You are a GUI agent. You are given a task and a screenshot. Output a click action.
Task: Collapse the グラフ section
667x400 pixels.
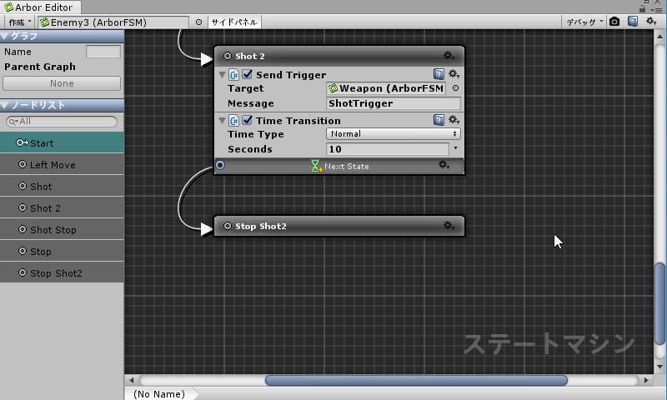tap(5, 37)
